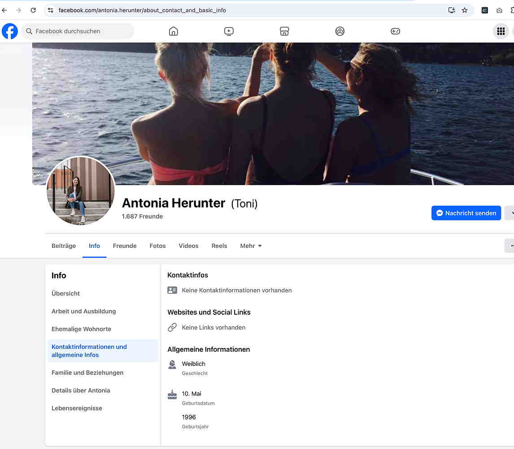Open the Gaming controller icon
The height and width of the screenshot is (449, 514).
click(395, 31)
